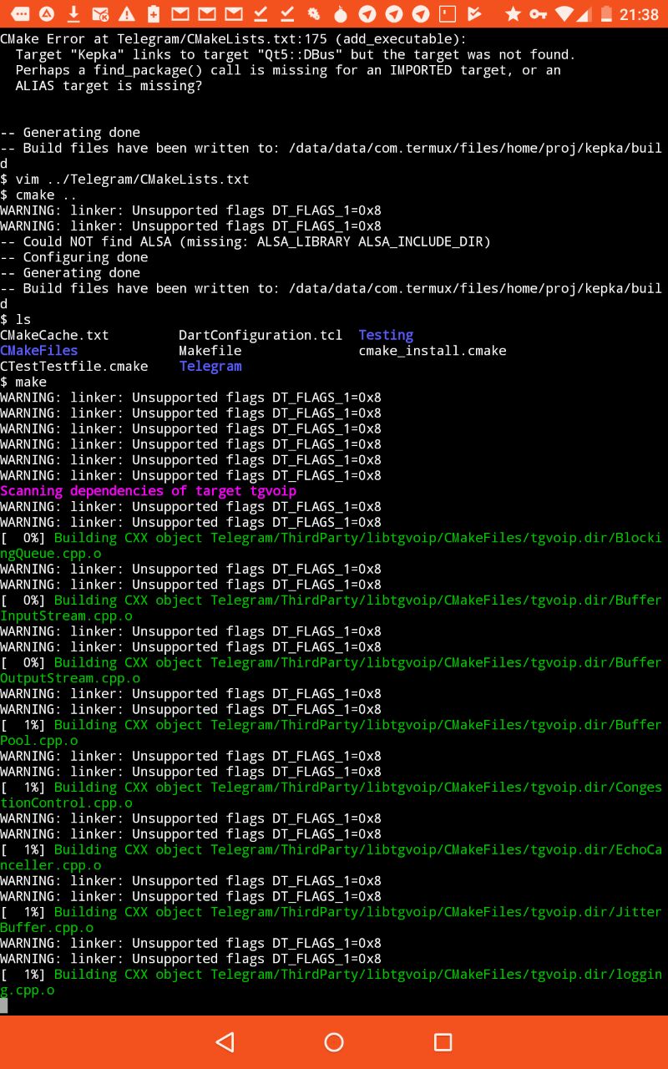This screenshot has height=1069, width=668.
Task: Tap the VPN key status icon
Action: click(539, 13)
